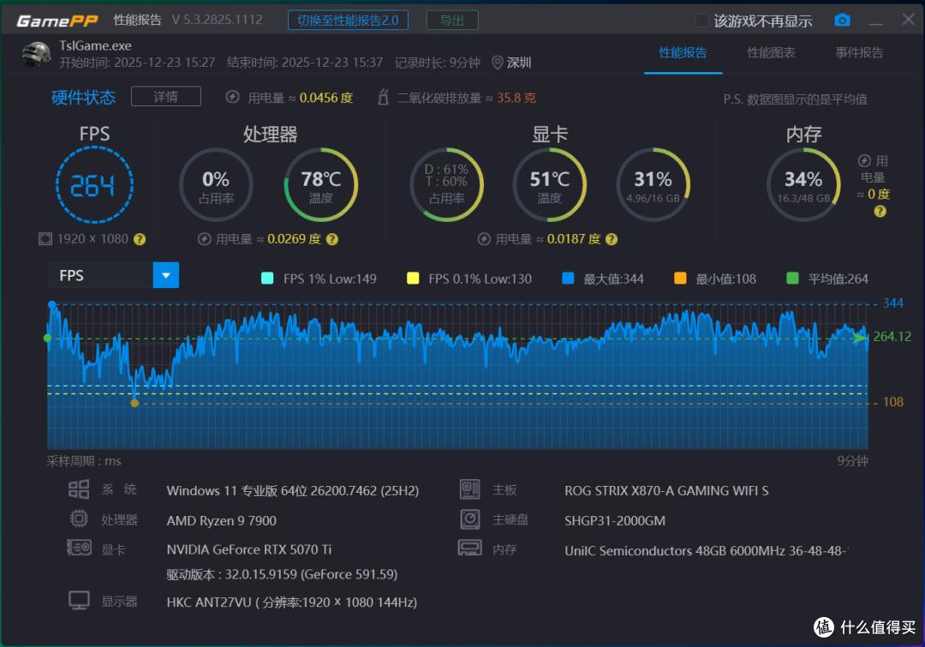This screenshot has height=647, width=925.
Task: Open the FPS chart metric dropdown arrow
Action: (x=166, y=275)
